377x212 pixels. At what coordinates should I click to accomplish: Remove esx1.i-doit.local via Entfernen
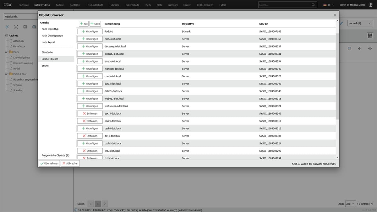[x=90, y=113]
